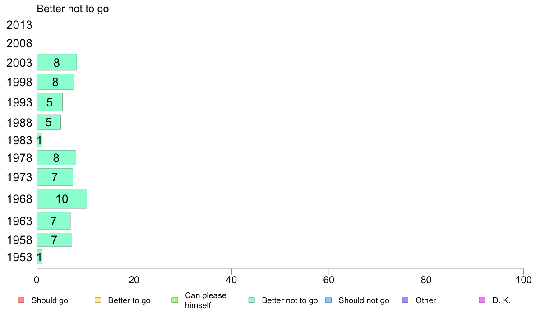
Task: Select the 2003 bar labeled 8
Action: click(57, 62)
